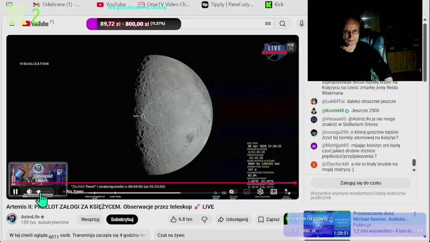Enter fullscreen mode
The image size is (430, 242).
288,192
